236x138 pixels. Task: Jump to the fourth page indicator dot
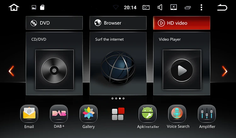123,98
